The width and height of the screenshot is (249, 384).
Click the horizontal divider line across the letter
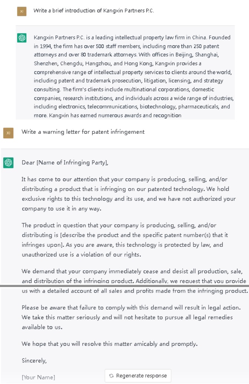pos(124,286)
